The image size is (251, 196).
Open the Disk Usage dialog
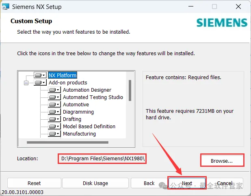tap(95, 183)
